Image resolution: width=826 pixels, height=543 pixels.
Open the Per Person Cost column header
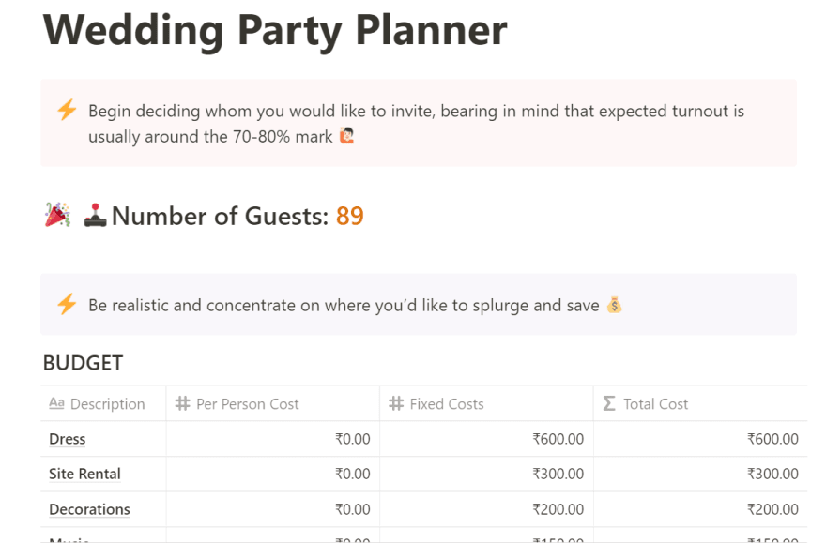273,403
